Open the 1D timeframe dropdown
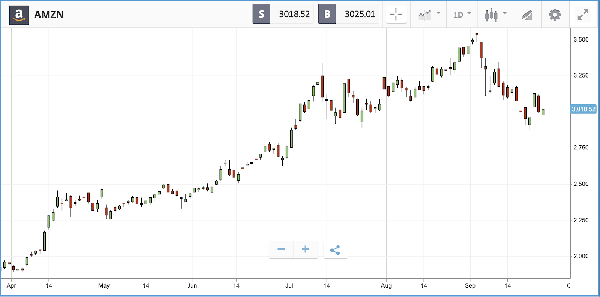The width and height of the screenshot is (600, 297). [462, 15]
